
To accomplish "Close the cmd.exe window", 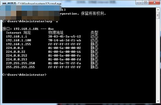I will point(154,2).
